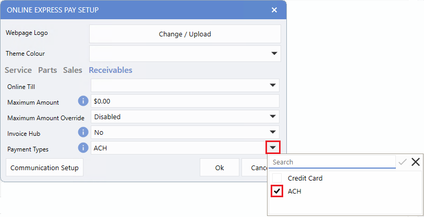
Task: Click the Payment Types info icon
Action: [82, 148]
